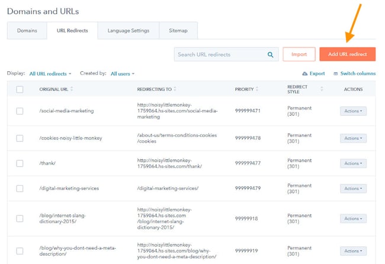Click the /social-media-marketing original URL
This screenshot has height=264, width=385.
(x=66, y=111)
